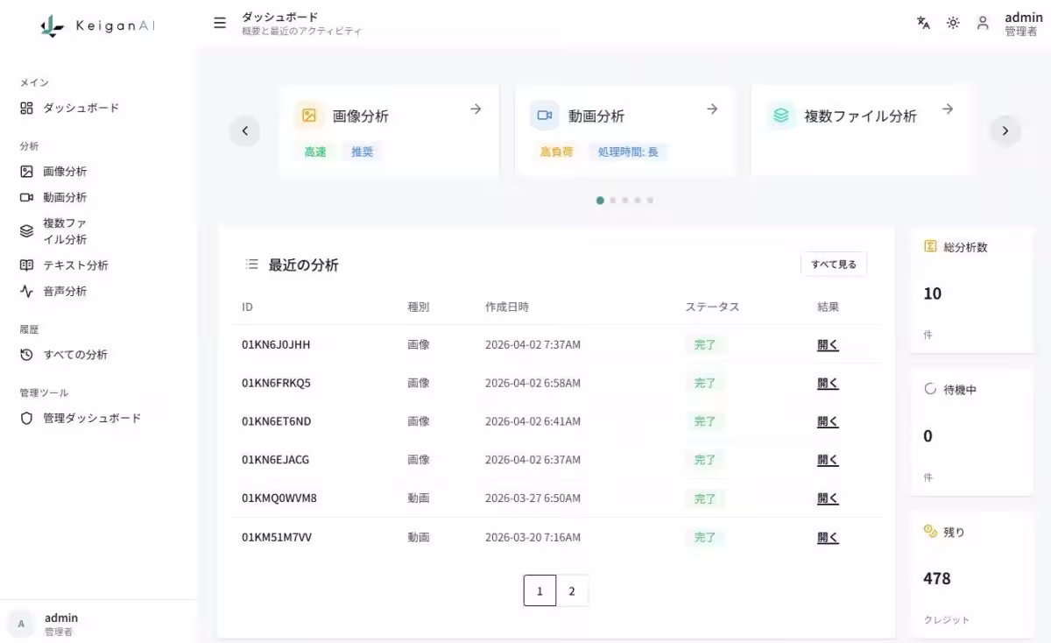Go back in carousel with left arrow
The image size is (1051, 643).
click(x=244, y=131)
